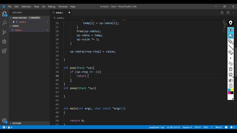Click the 'free(sp->data);' code line
The image size is (237, 133).
(x=89, y=31)
